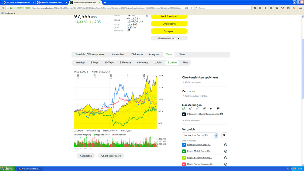Select the third line chart display icon

[x=197, y=109]
